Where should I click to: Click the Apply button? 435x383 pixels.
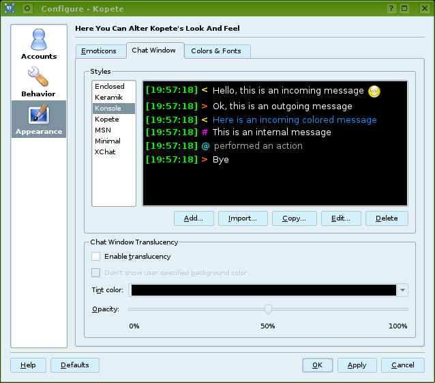(x=357, y=365)
